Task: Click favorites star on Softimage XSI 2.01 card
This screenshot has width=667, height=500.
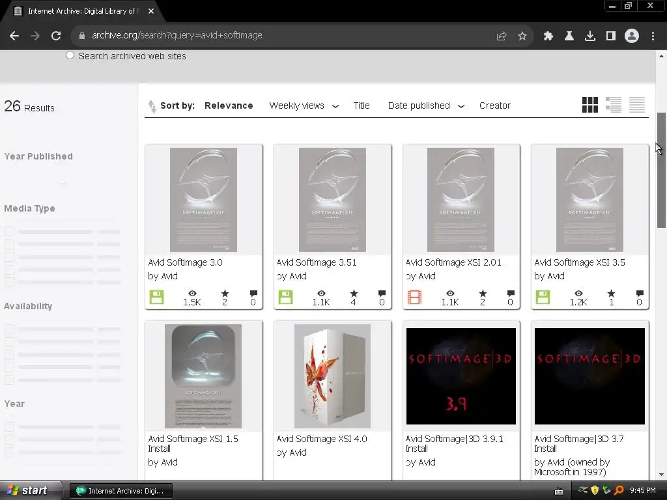Action: [483, 294]
